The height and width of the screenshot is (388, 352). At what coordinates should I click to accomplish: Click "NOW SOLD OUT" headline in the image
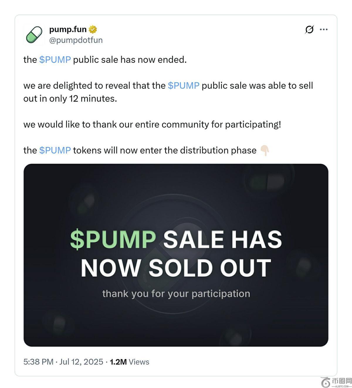[x=176, y=267]
